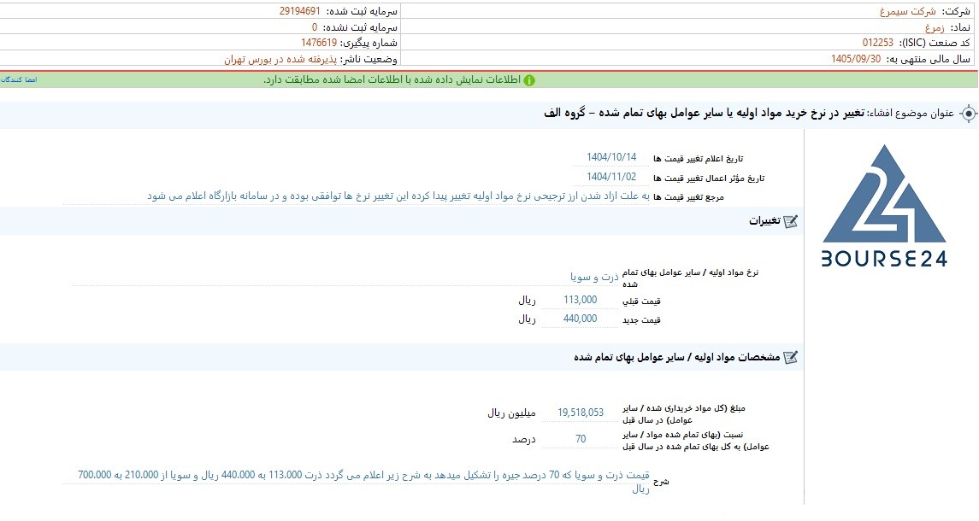The height and width of the screenshot is (521, 979).
Task: Click the previous price value 113,000
Action: tap(580, 300)
